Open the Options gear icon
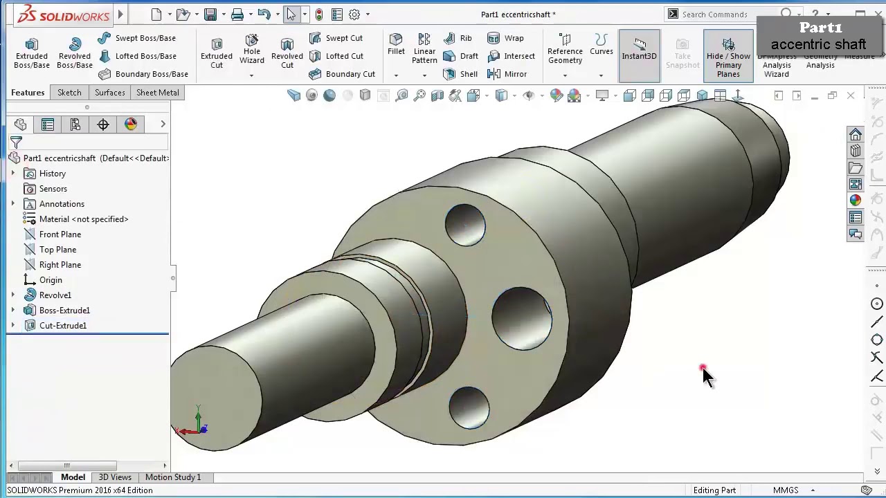This screenshot has width=886, height=498. pyautogui.click(x=354, y=14)
